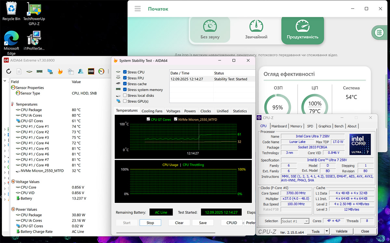Click the Stop button in stability test
Image resolution: width=390 pixels, height=243 pixels.
point(150,223)
